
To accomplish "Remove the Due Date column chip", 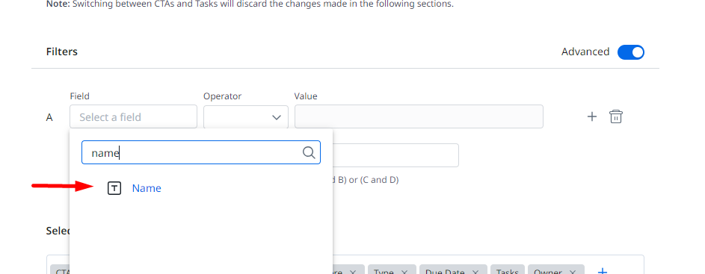I will point(475,272).
